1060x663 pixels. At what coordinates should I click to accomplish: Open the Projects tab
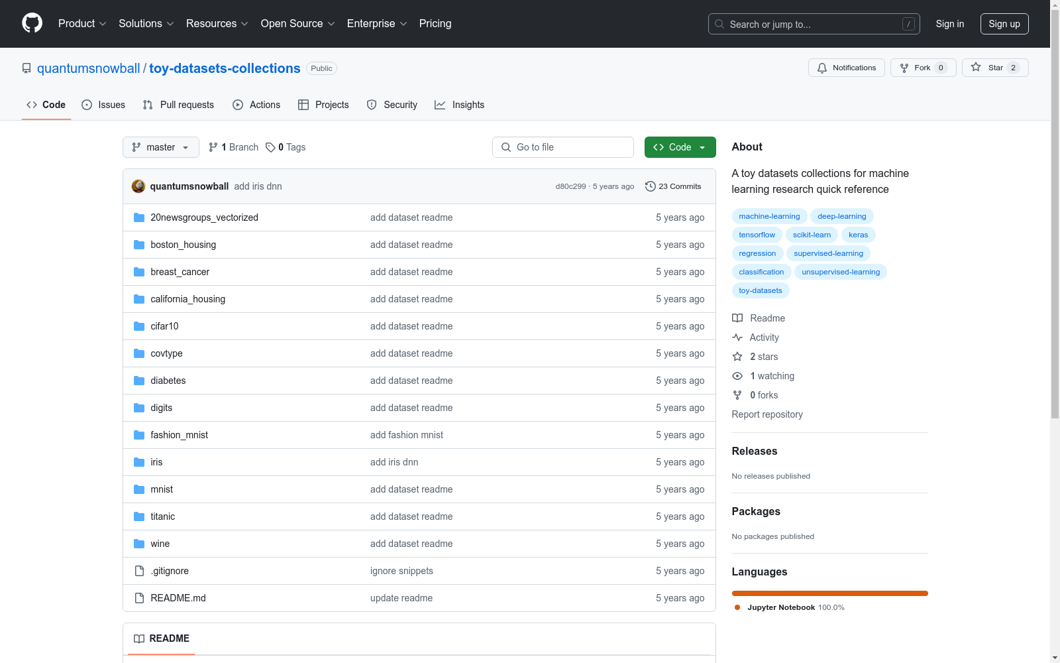323,105
